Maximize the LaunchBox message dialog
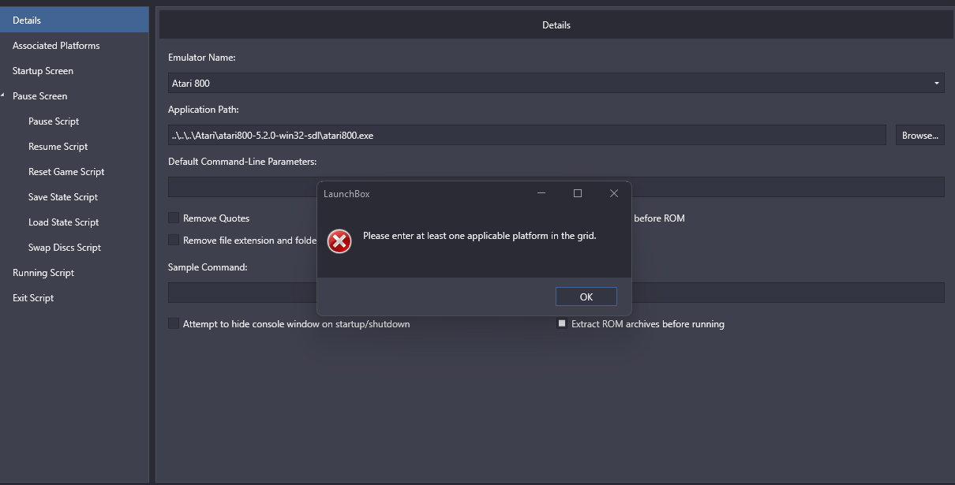 [578, 193]
